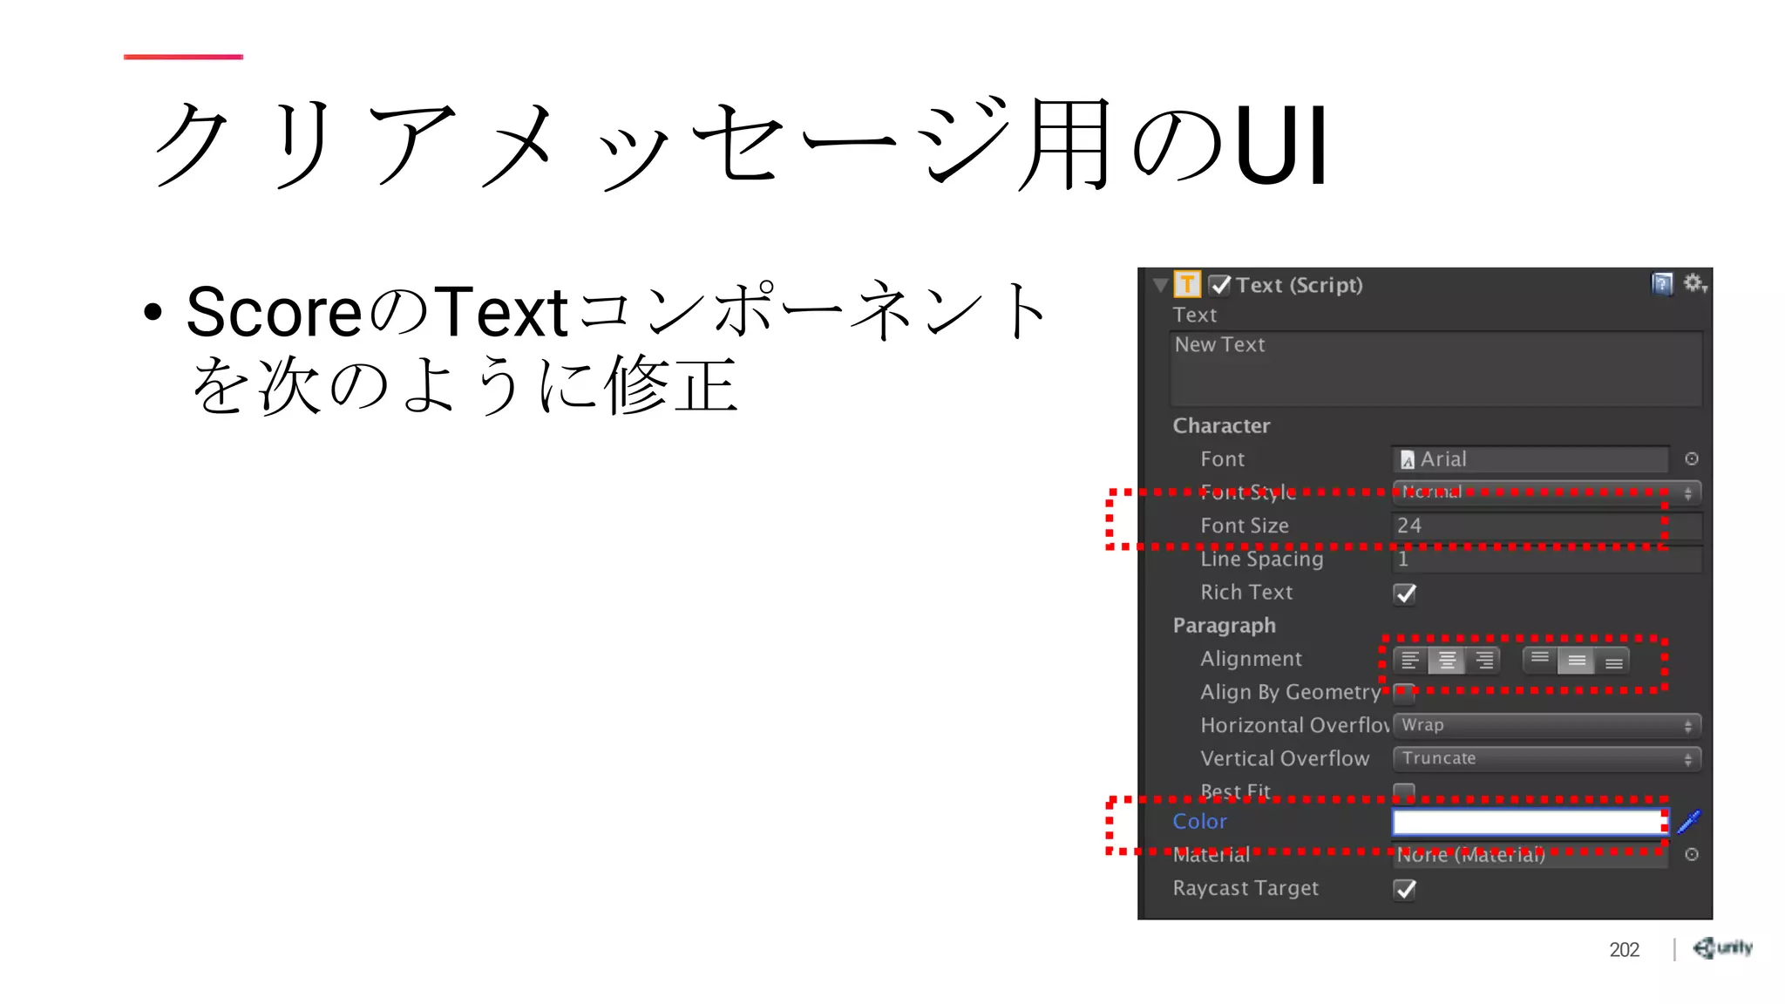Open the component help book icon
Image resolution: width=1785 pixels, height=1004 pixels.
1662,284
